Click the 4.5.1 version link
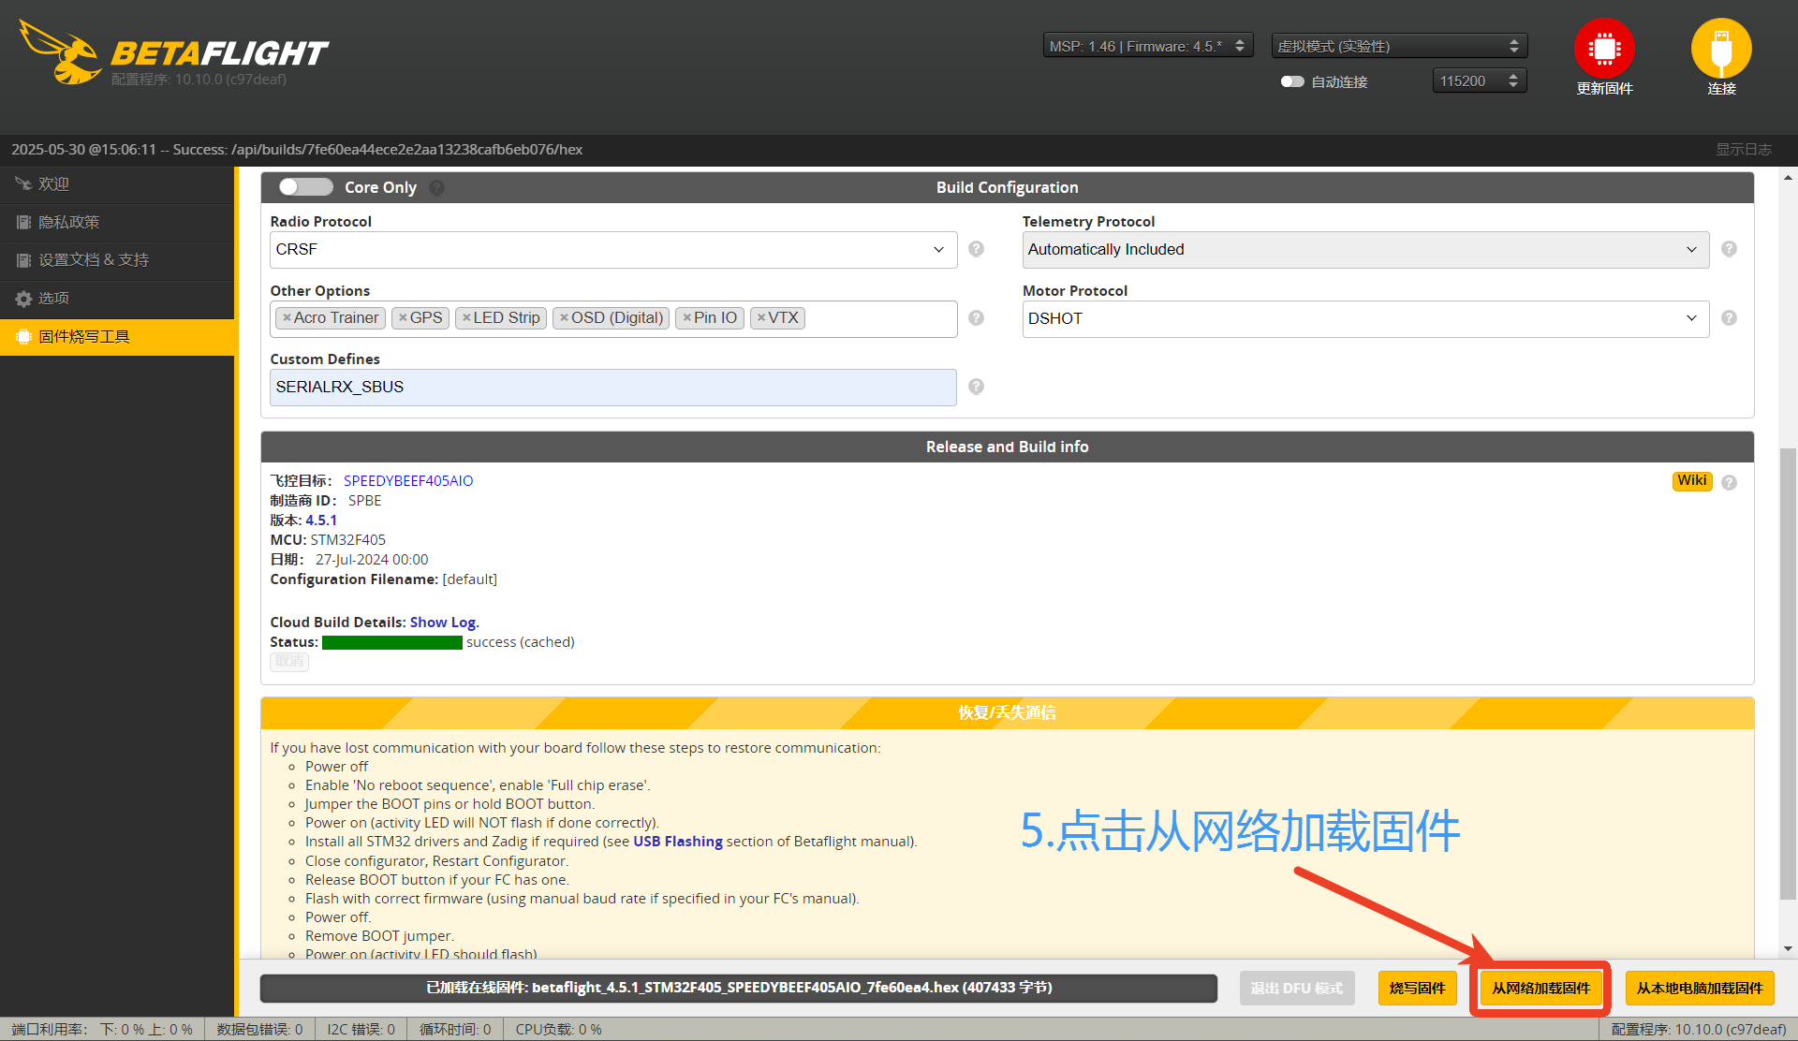The image size is (1798, 1041). point(321,520)
